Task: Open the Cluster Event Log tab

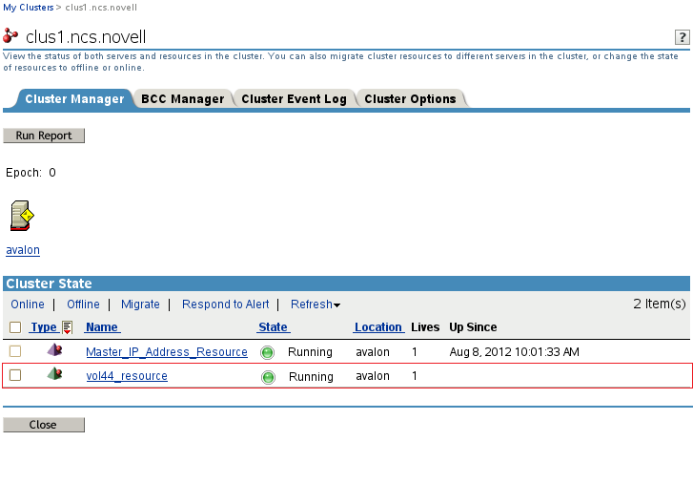Action: (x=294, y=99)
